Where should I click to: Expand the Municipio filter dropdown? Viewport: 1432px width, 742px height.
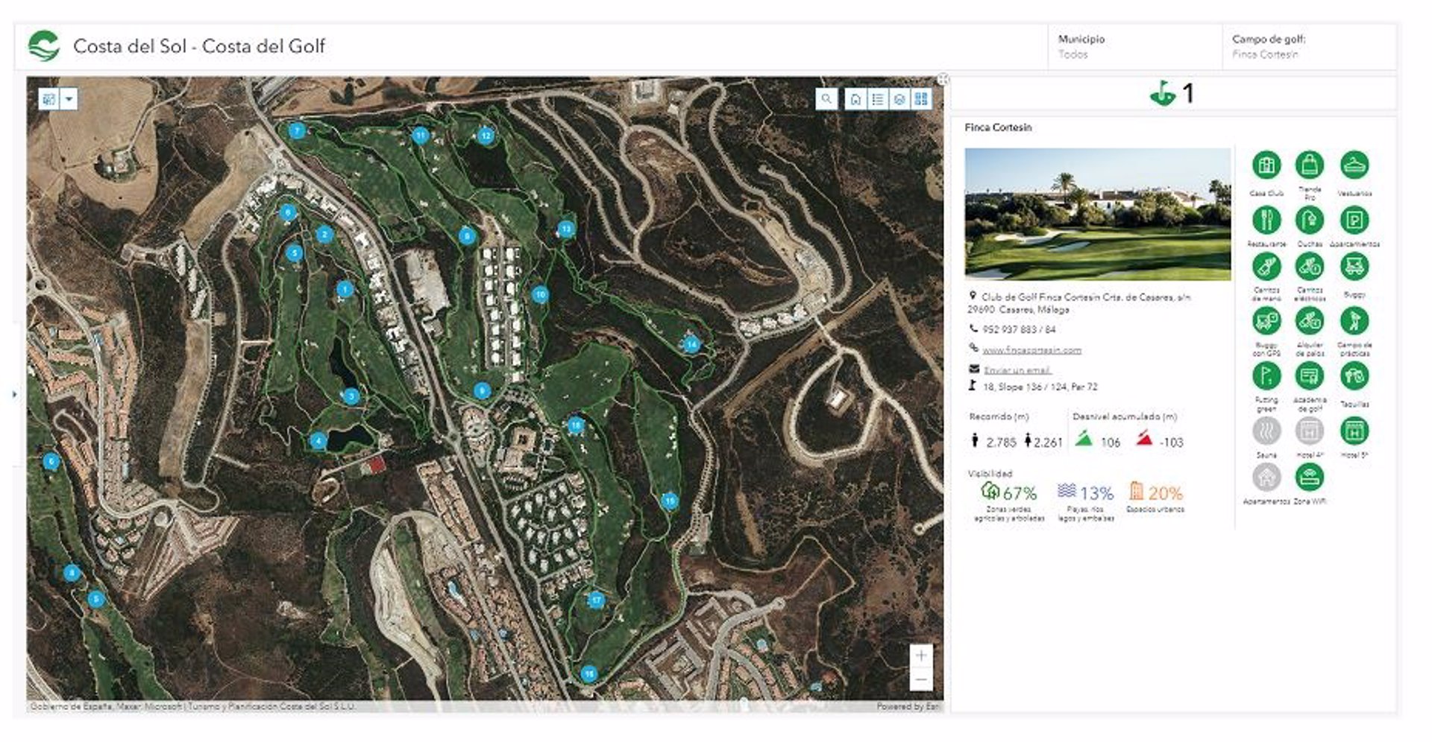coord(1134,47)
